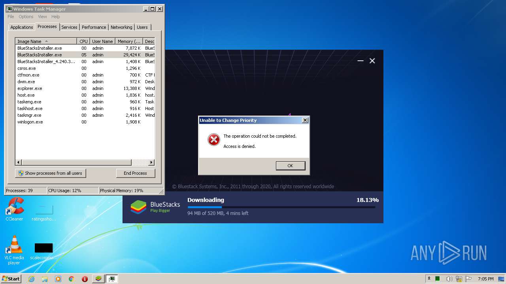Screen dimensions: 506x284
Task: Click the process list right scroll arrow
Action: [x=151, y=163]
